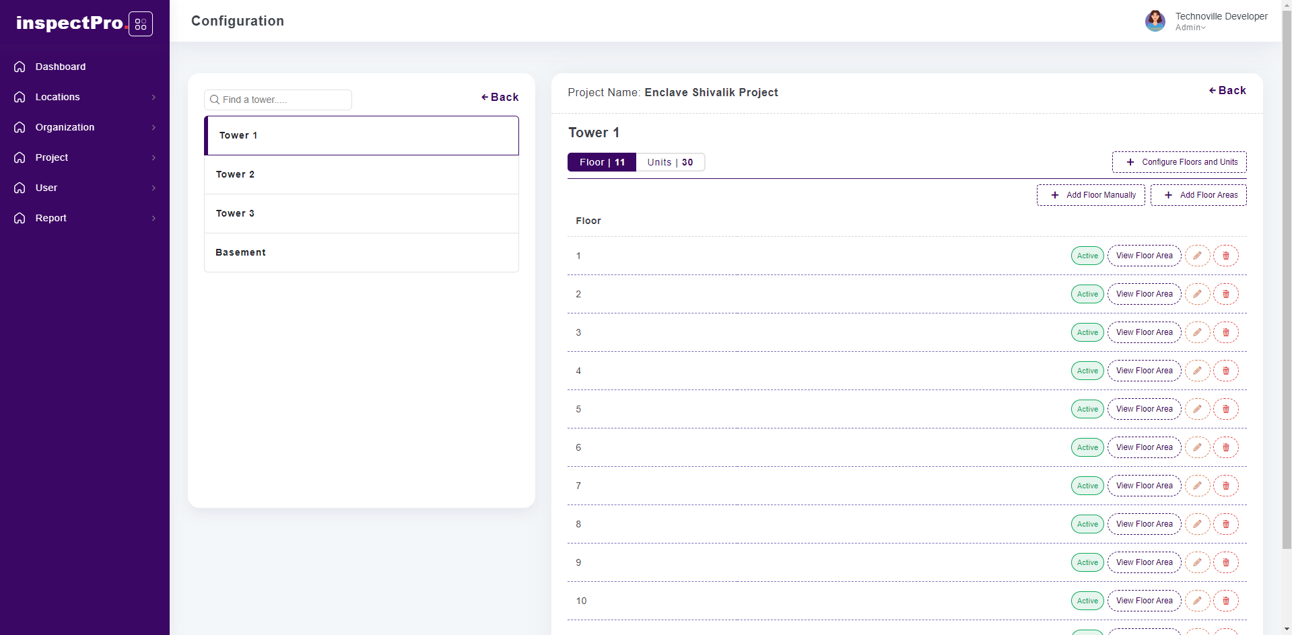Click the user profile avatar picture
Screen dimensions: 1292x635
click(x=1155, y=21)
